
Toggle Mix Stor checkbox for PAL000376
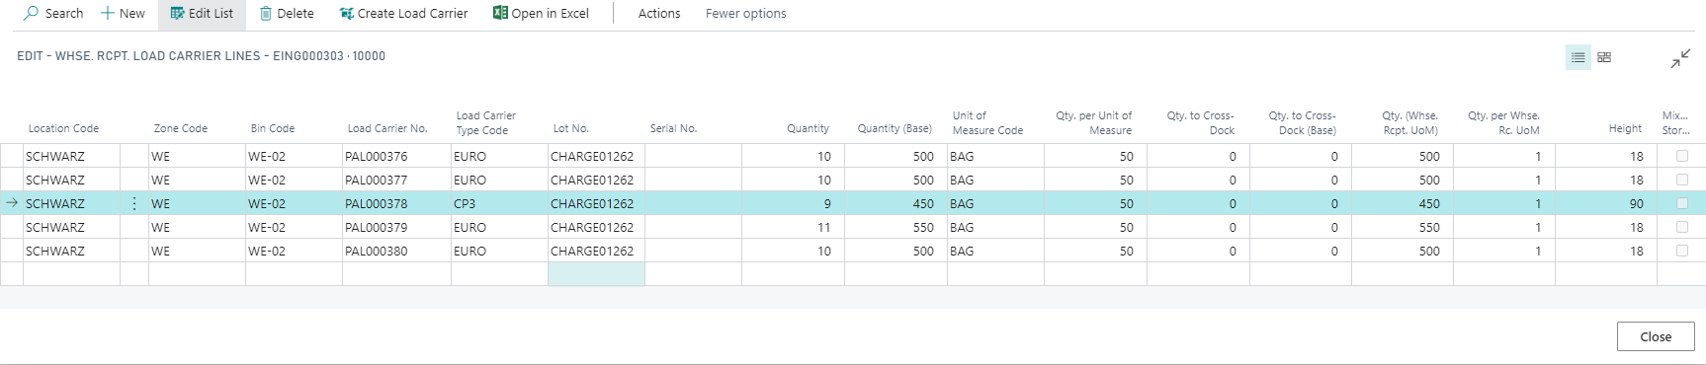[x=1681, y=156]
